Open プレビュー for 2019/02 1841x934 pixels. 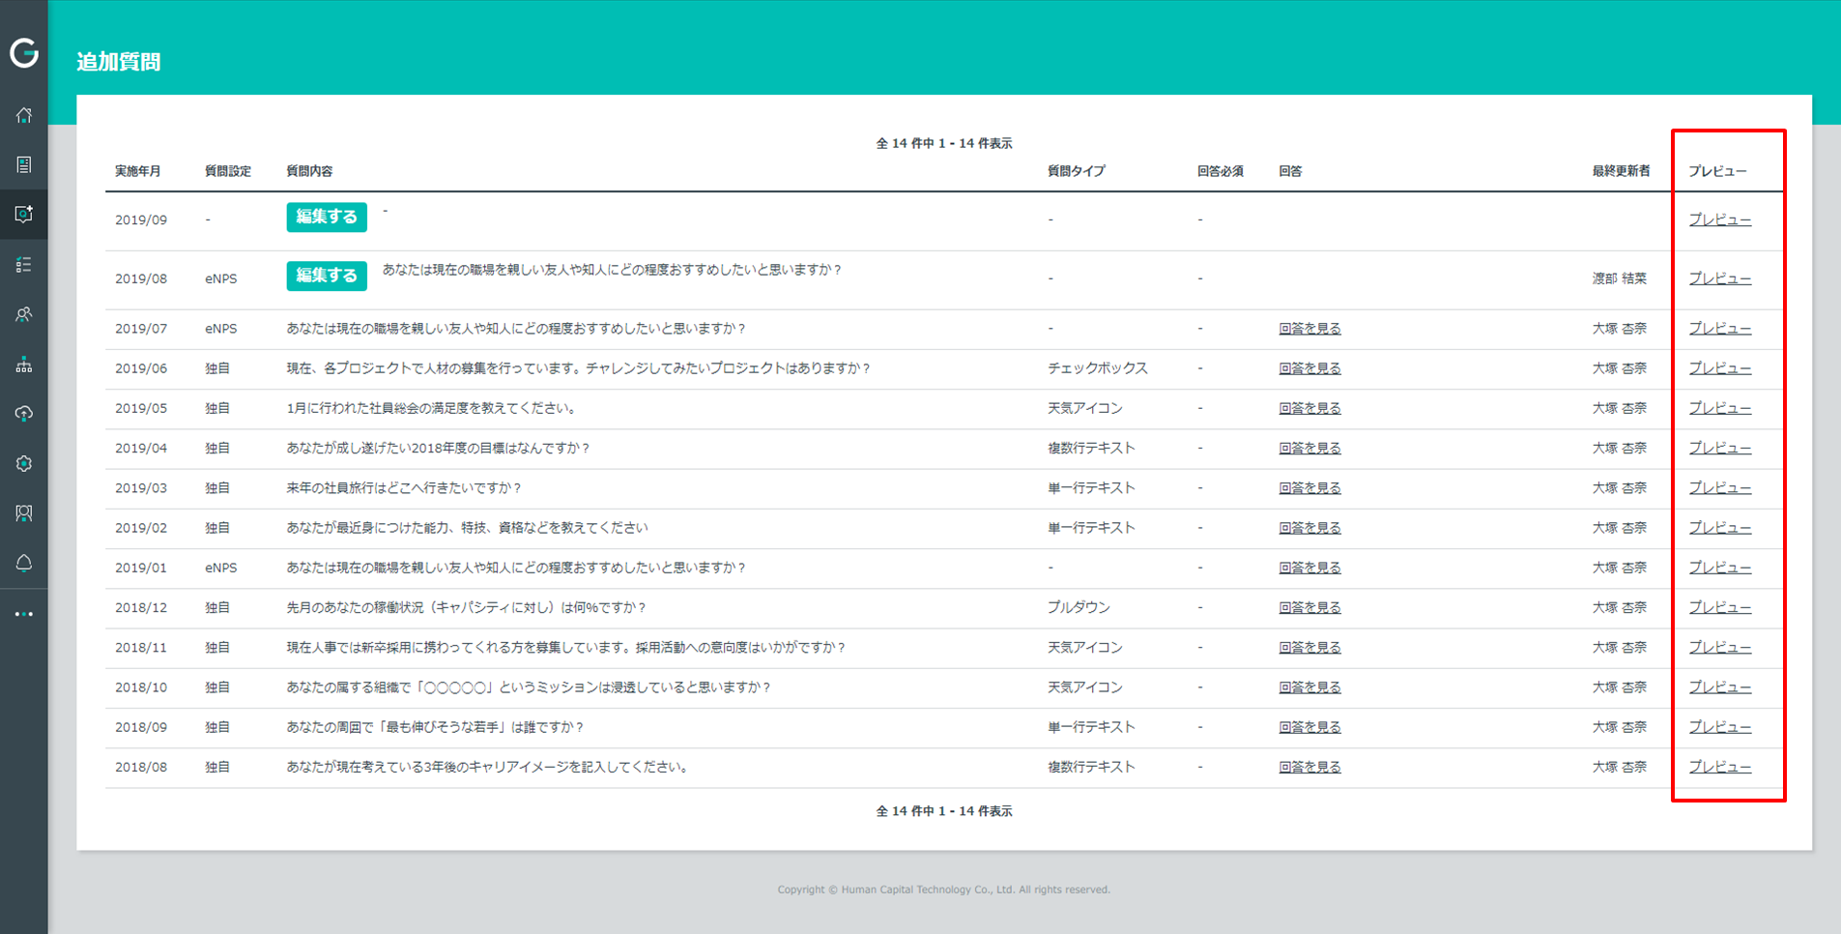[x=1720, y=528]
